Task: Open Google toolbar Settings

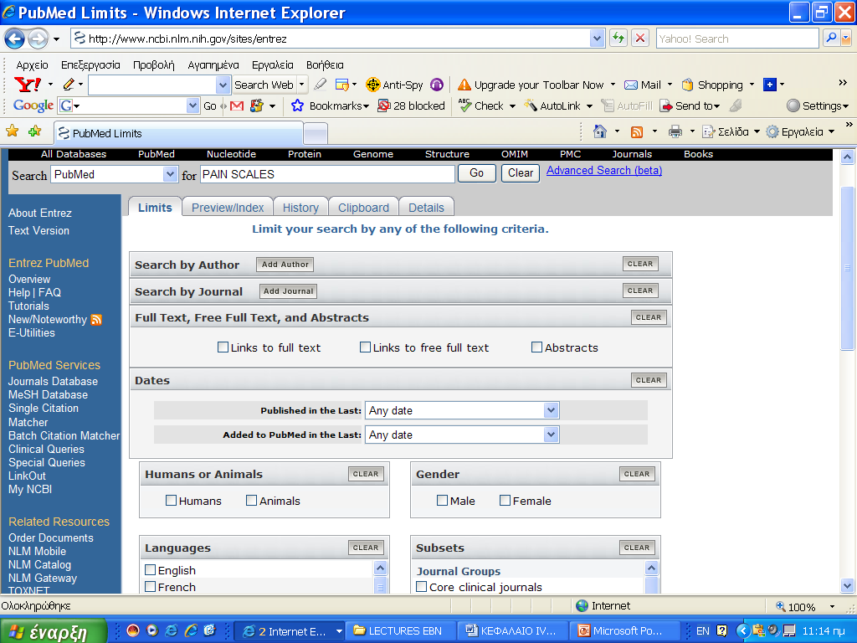Action: (818, 105)
